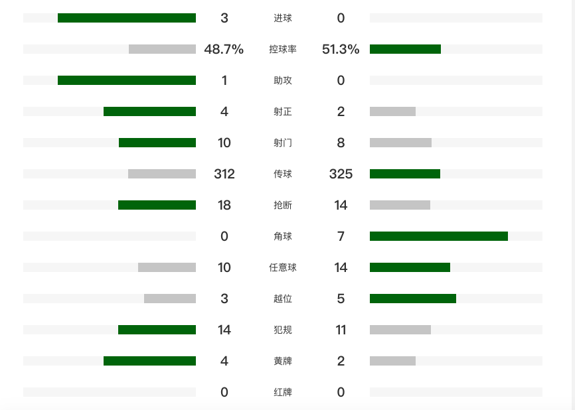Click the 325 passes value
Screen dimensions: 575x410
[x=341, y=174]
